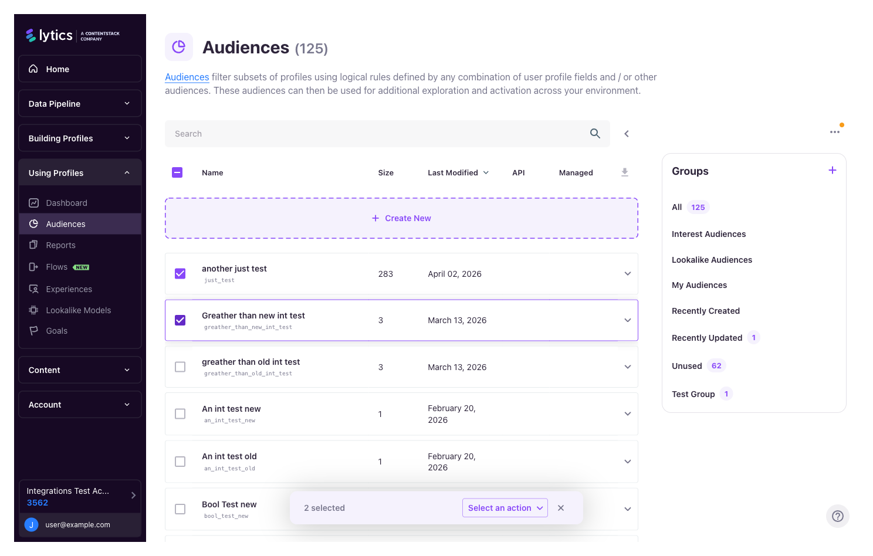Clear the select-all checkbox in table header
Viewport: 873px width, 556px height.
click(177, 172)
